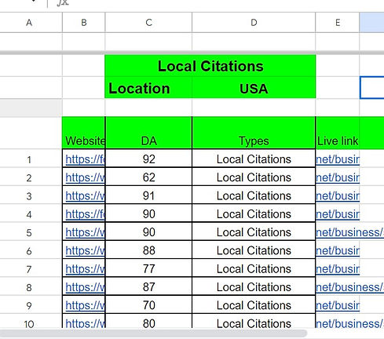384x339 pixels.
Task: Click the horizontal scrollbar at bottom
Action: tap(153, 334)
